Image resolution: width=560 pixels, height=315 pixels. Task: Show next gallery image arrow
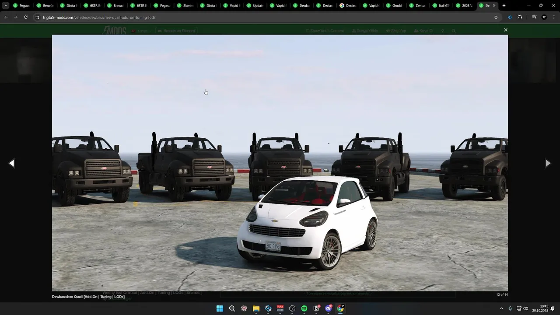coord(548,163)
